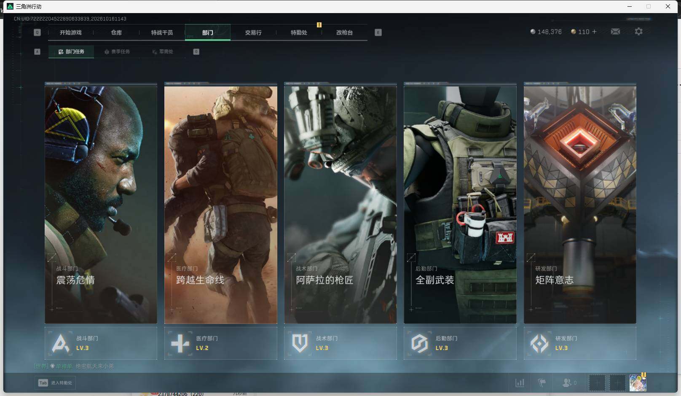Open the 跨越生命线 medical department card

pos(221,203)
